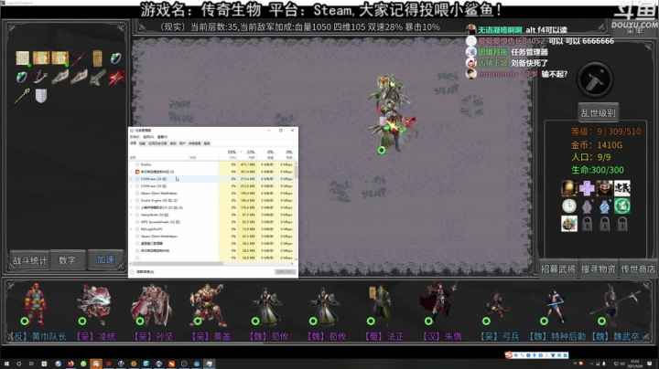The image size is (659, 369).
Task: Click Task Manager horizontal scrollbar
Action: click(176, 264)
